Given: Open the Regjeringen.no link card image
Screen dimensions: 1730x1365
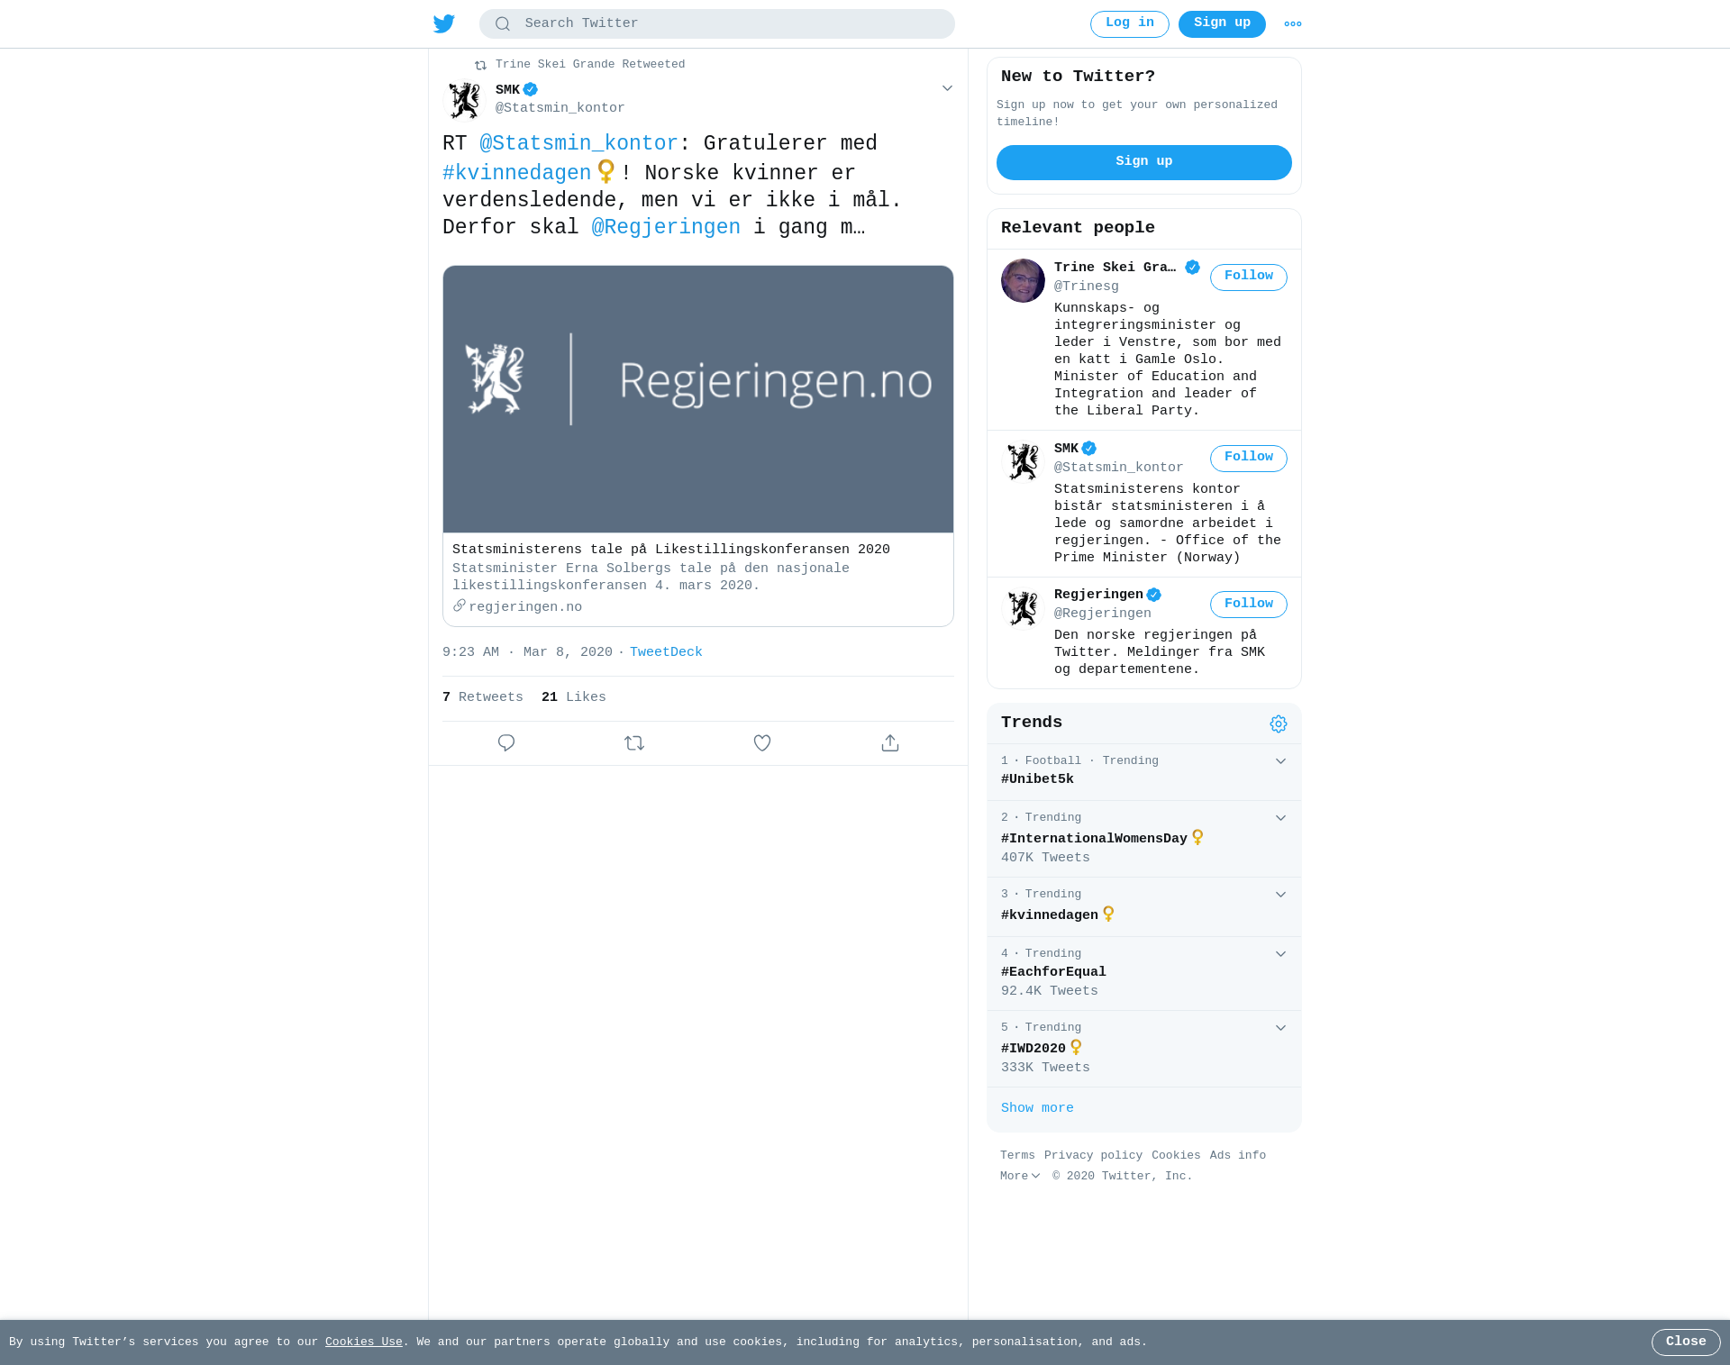Looking at the screenshot, I should [x=698, y=399].
